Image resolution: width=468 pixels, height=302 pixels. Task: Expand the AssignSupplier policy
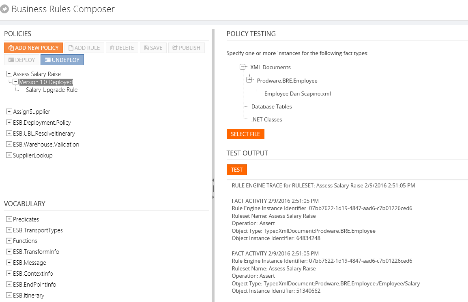9,111
